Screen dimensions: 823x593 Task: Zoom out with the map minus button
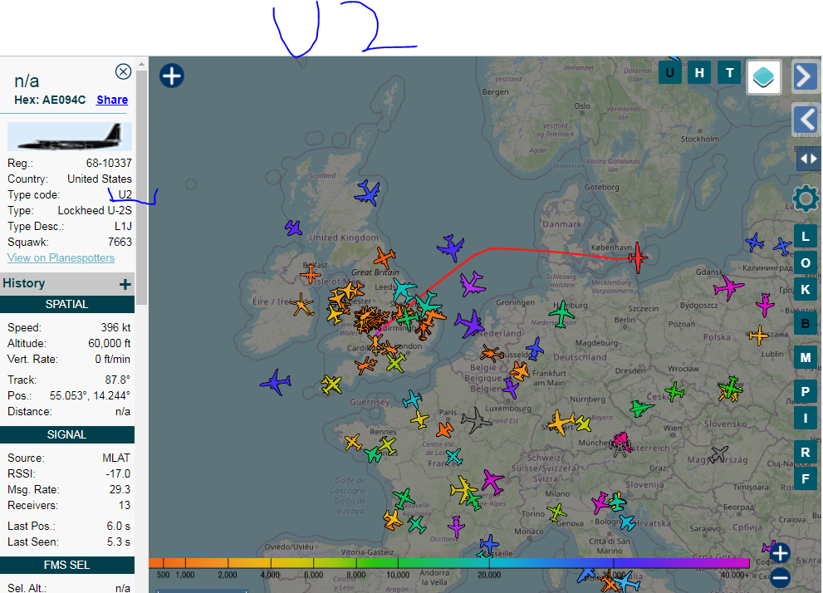[x=780, y=577]
